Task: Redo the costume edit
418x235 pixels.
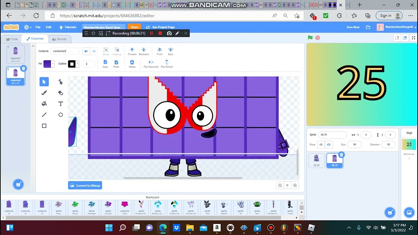Action: [94, 51]
